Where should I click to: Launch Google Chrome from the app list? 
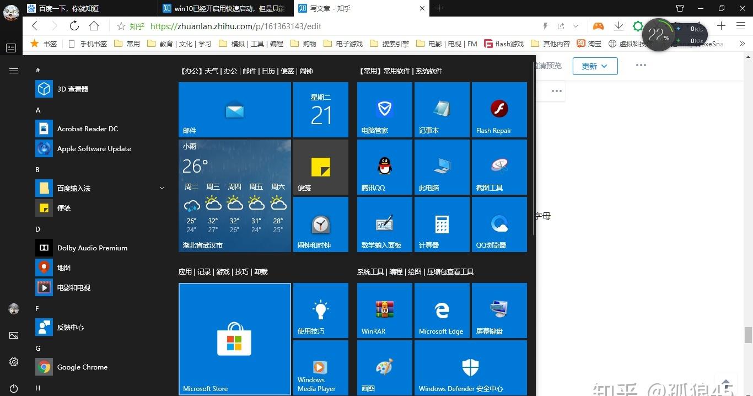pos(101,367)
